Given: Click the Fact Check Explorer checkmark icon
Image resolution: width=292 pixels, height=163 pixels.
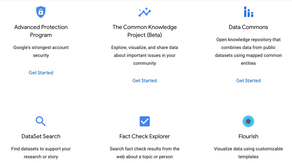Looking at the screenshot, I should [145, 121].
